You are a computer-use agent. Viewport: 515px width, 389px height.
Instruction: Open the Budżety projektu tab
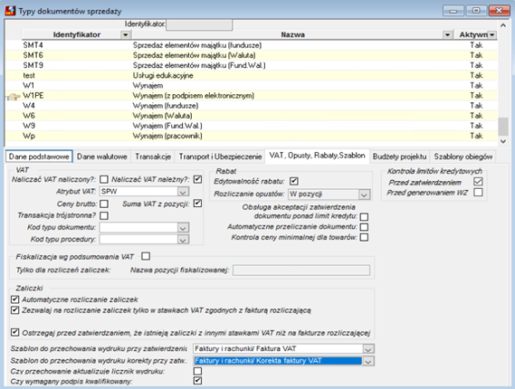pos(399,157)
